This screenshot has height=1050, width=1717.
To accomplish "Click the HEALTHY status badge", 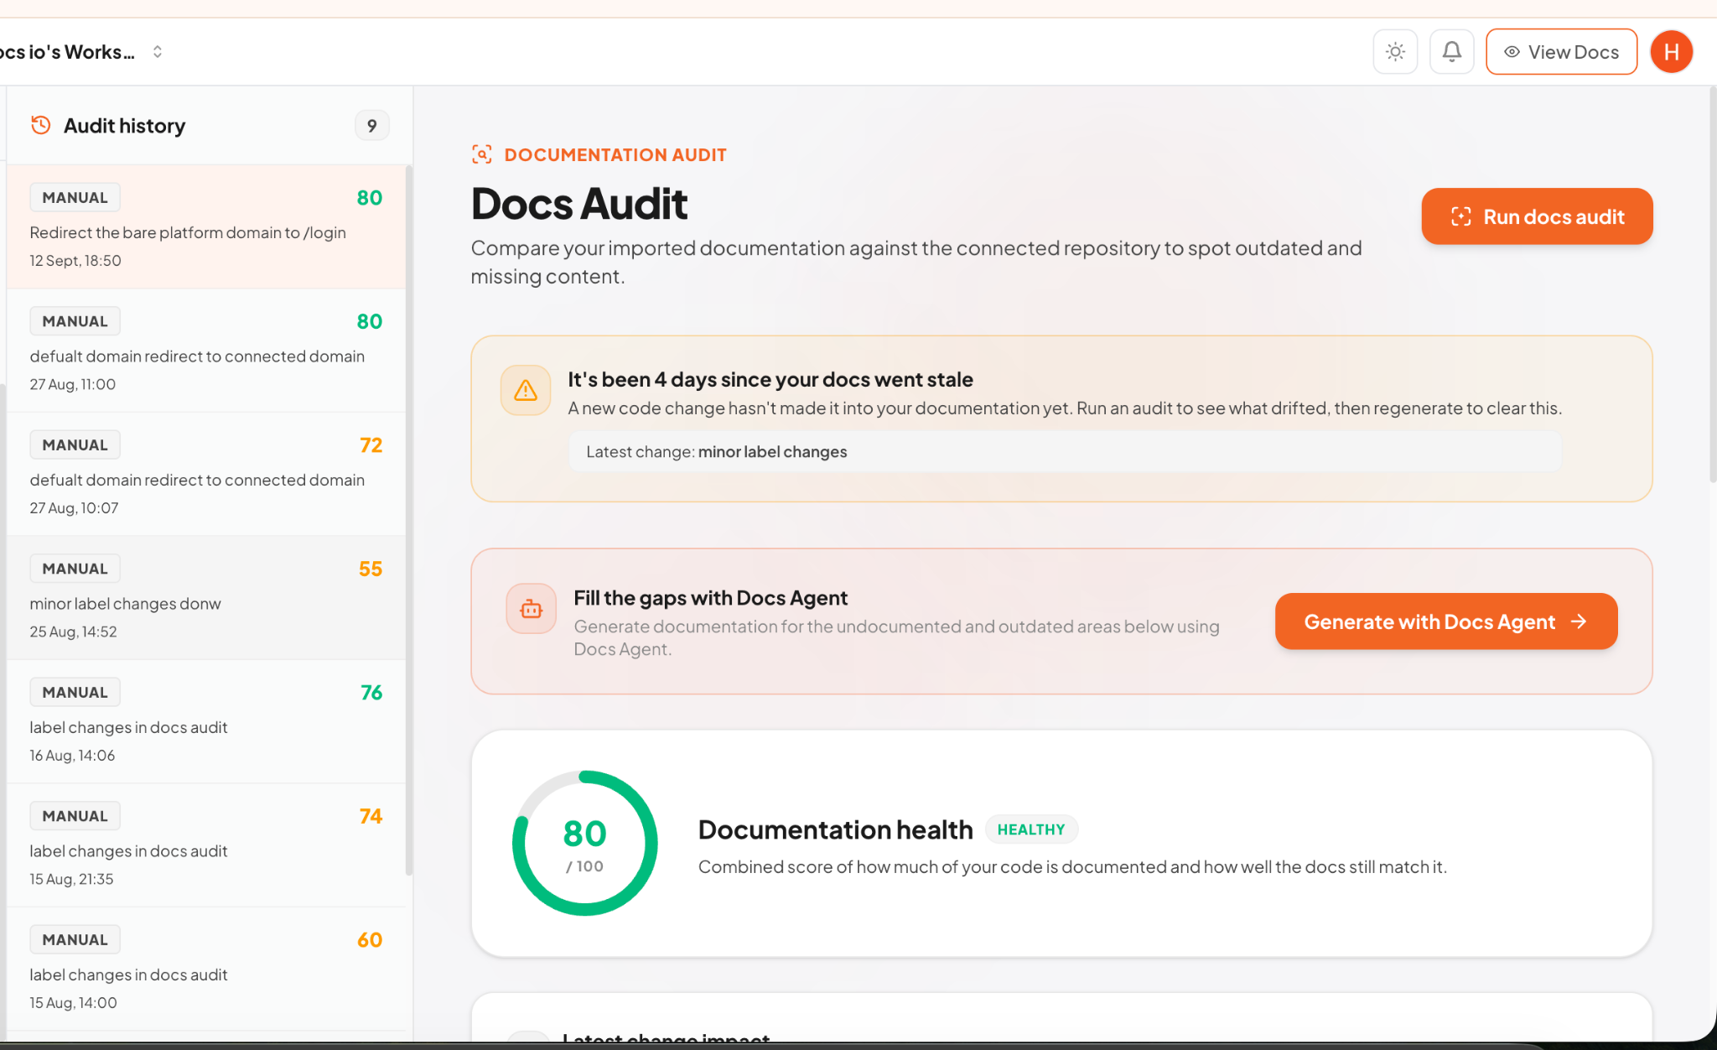I will point(1031,829).
